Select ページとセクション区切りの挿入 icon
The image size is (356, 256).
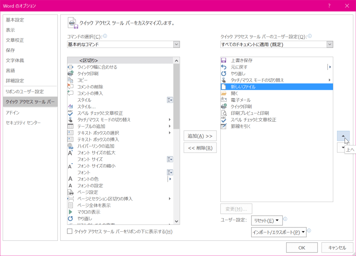point(71,199)
